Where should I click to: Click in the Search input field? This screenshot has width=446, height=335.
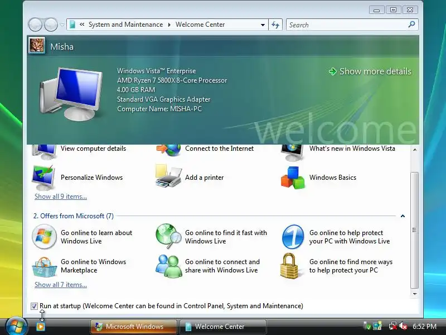point(347,25)
